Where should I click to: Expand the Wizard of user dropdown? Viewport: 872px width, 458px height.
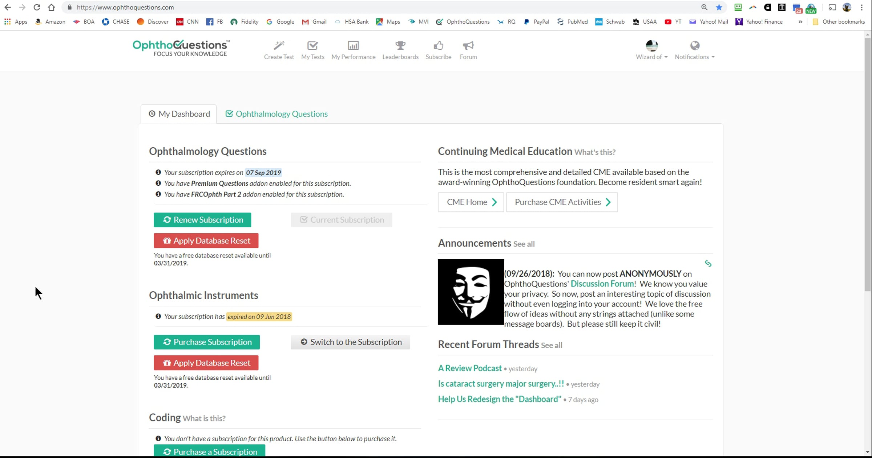[652, 57]
